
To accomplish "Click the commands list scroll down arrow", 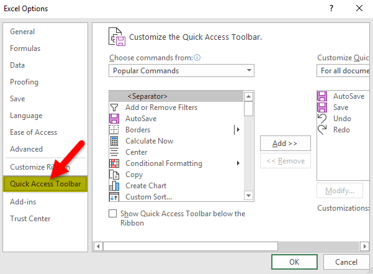I will (249, 196).
